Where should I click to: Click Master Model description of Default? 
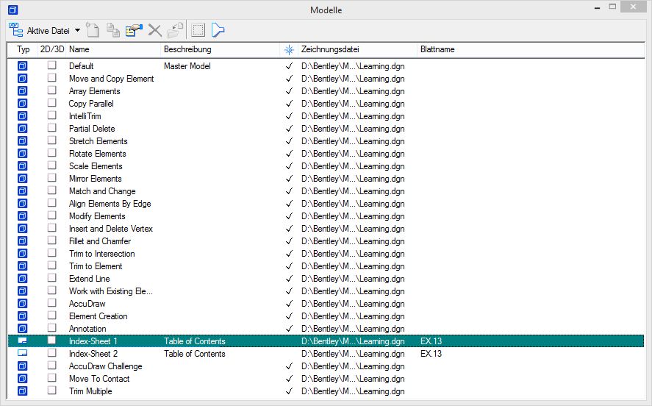(187, 65)
